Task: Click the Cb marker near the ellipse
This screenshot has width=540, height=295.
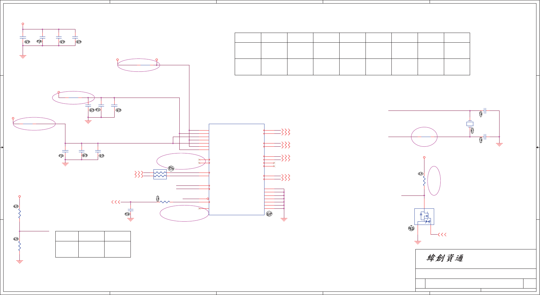Action: point(171,168)
